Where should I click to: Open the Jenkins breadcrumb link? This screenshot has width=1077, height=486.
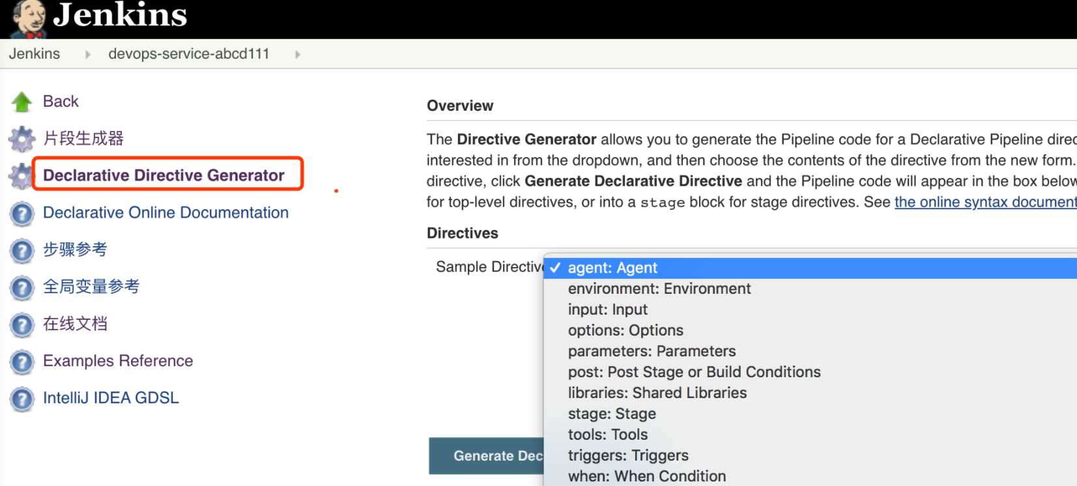[35, 54]
